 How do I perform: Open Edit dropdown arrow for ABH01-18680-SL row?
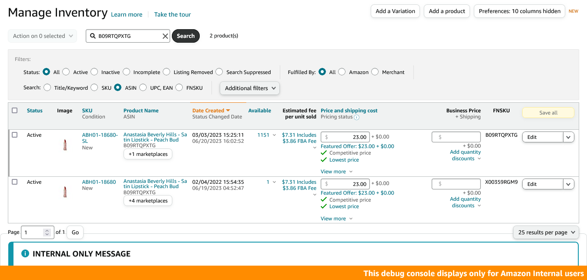[569, 137]
